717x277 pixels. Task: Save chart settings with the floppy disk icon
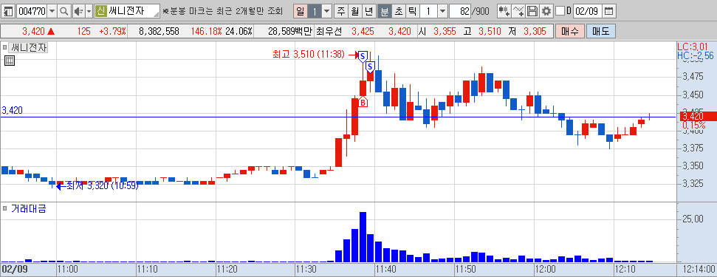532,11
